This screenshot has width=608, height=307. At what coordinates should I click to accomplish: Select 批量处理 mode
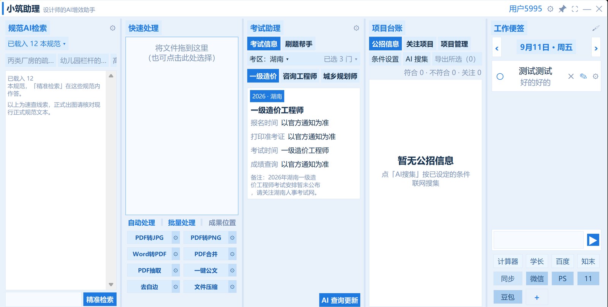point(182,223)
